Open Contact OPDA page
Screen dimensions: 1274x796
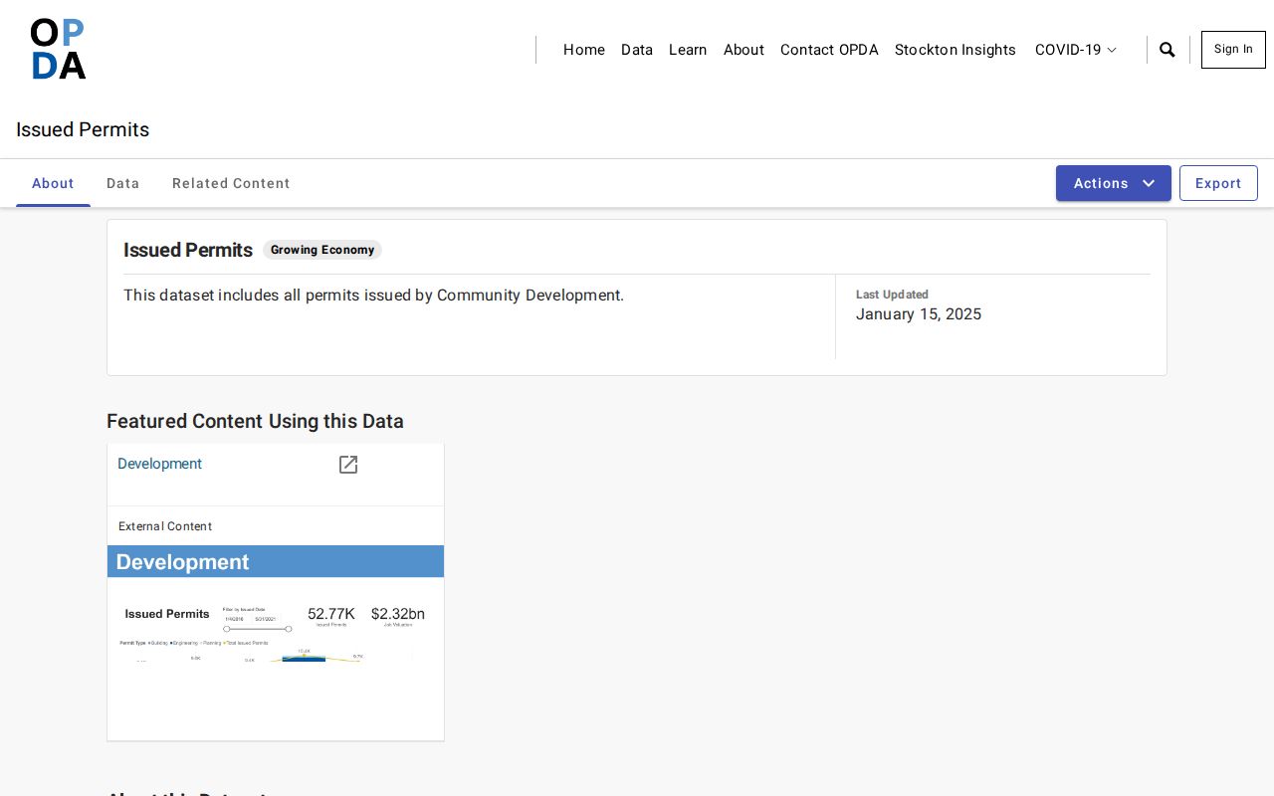pos(829,50)
